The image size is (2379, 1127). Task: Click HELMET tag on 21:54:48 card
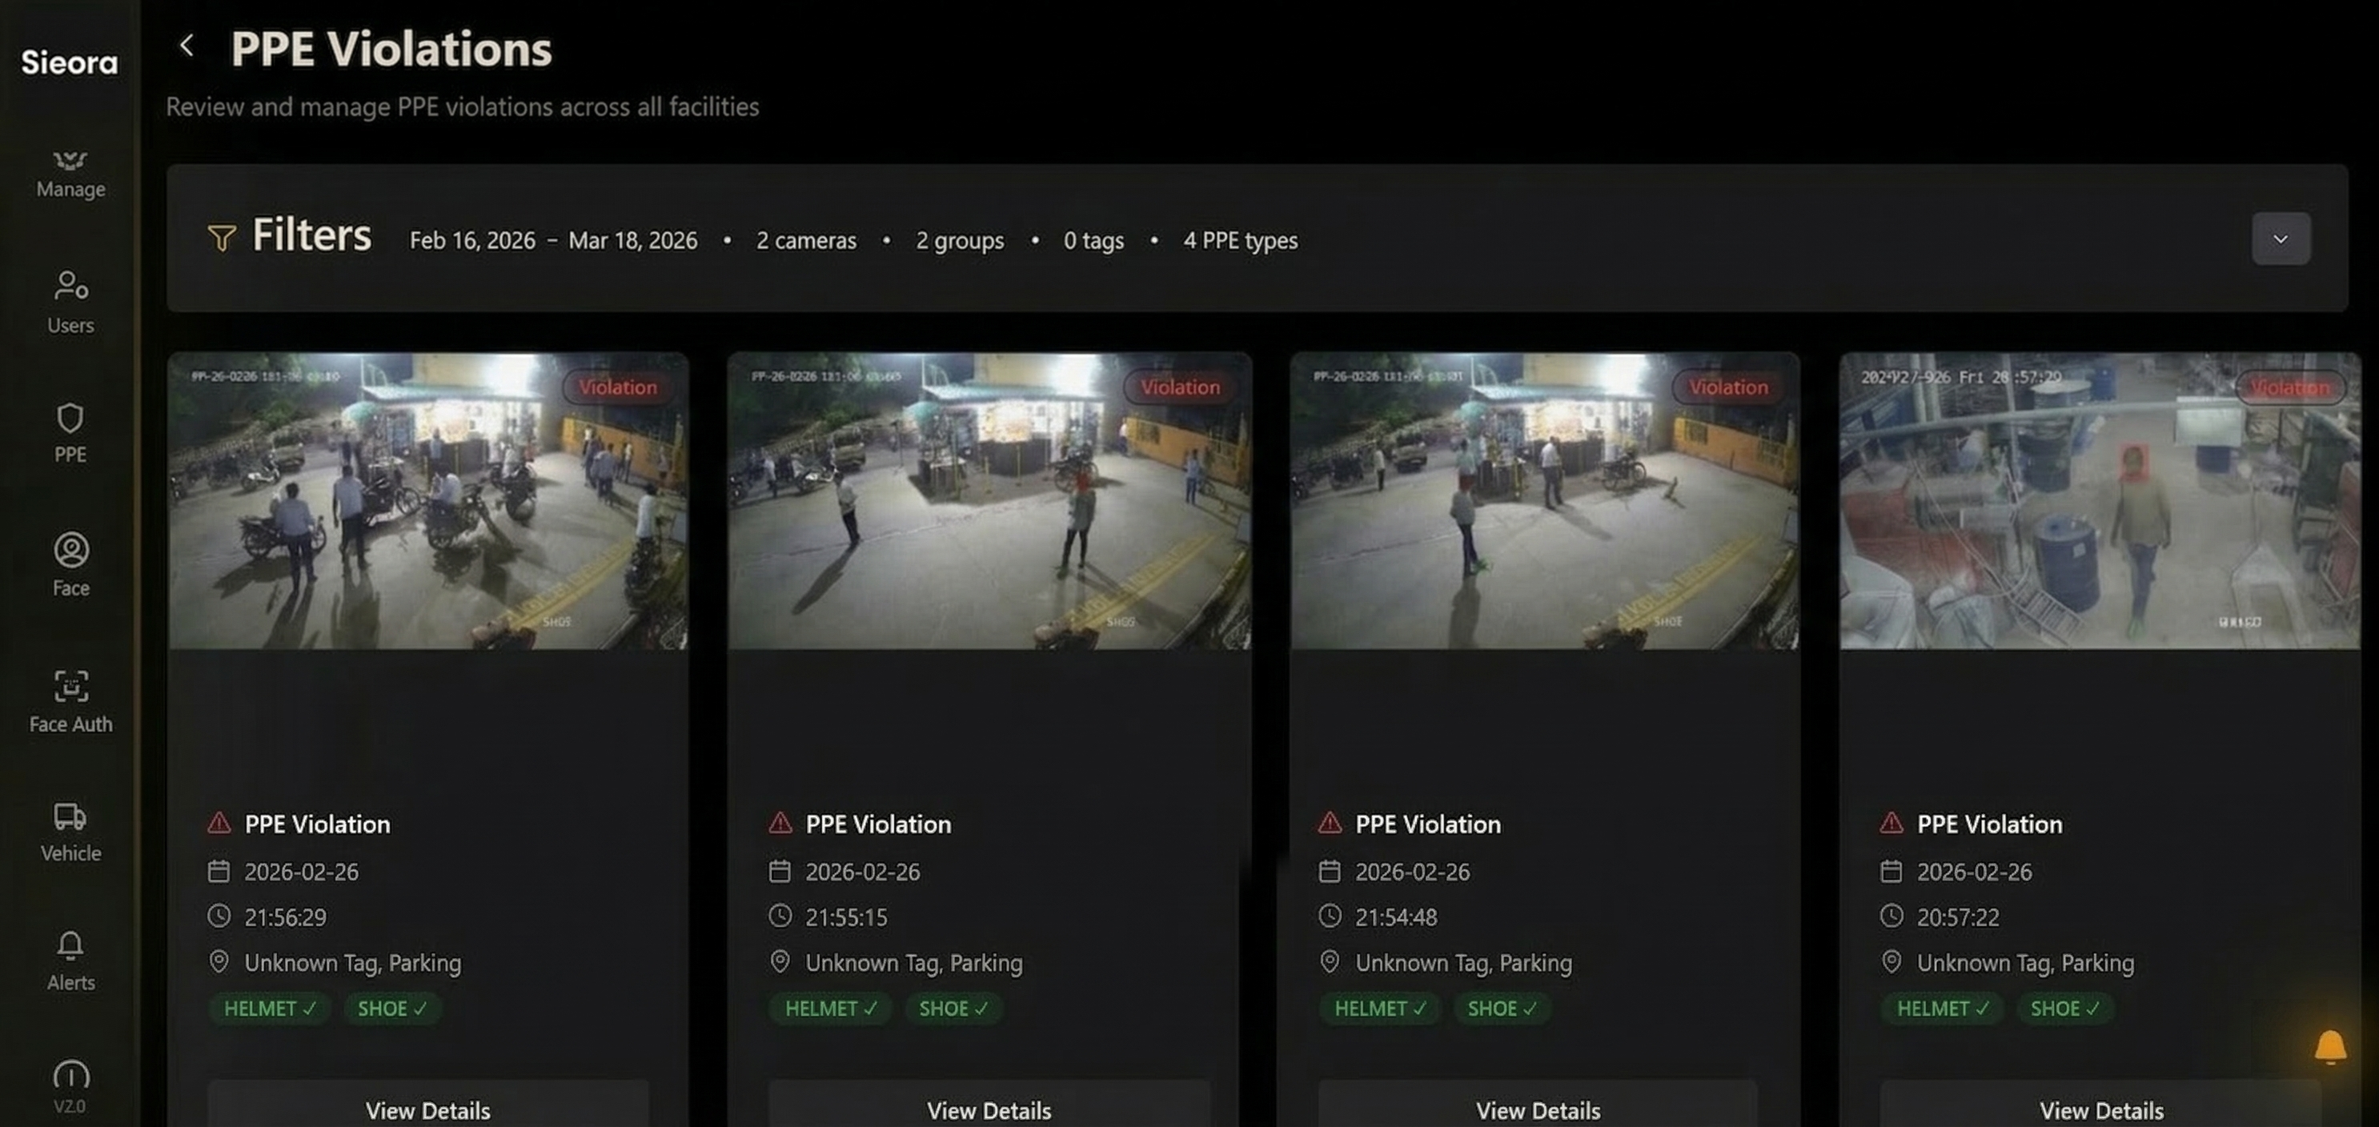(1380, 1008)
